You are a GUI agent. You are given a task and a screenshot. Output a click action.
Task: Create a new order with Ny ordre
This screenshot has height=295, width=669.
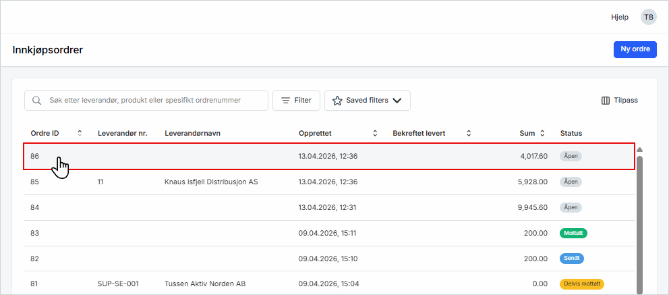635,49
